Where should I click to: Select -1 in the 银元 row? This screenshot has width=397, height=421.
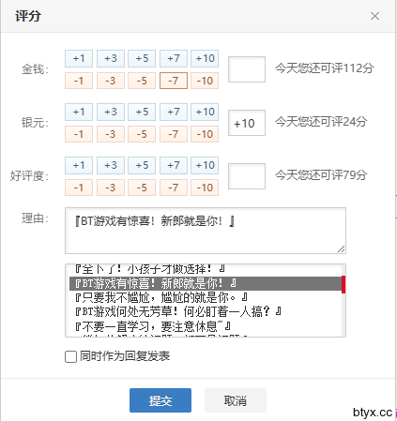click(79, 134)
